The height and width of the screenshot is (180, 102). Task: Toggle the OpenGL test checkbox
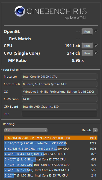tap(96, 31)
